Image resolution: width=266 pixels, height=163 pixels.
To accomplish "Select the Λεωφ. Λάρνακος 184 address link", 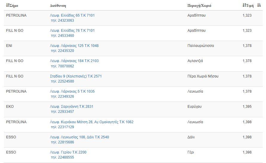I will [74, 61].
